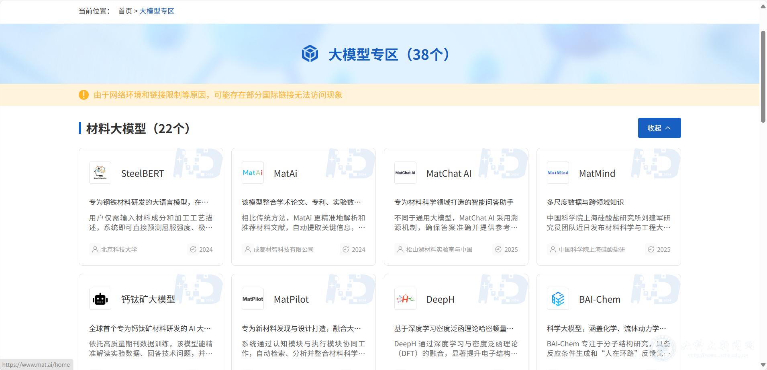
Task: Click the 钙钛矿大模型 robot icon
Action: (x=100, y=299)
